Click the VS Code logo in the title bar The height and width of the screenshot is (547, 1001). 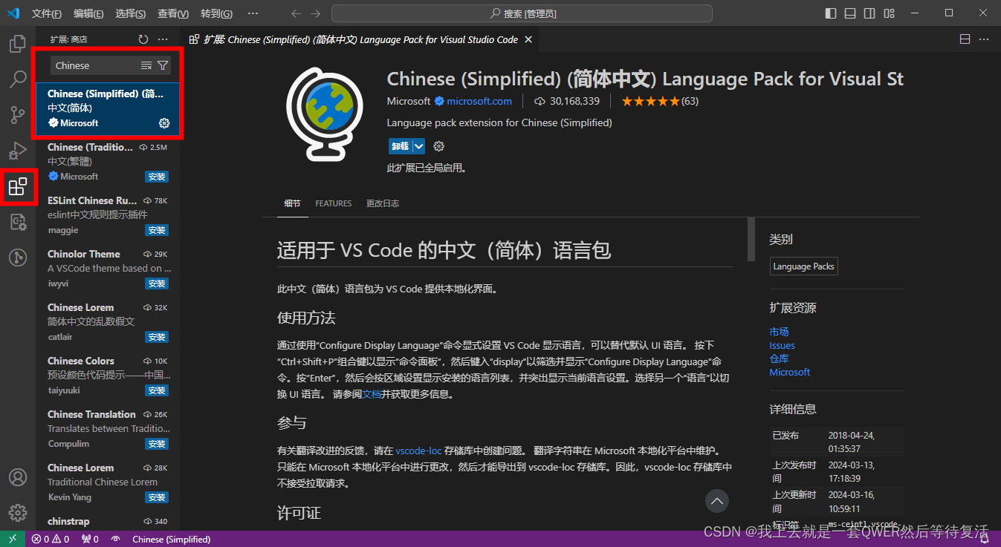[x=13, y=13]
